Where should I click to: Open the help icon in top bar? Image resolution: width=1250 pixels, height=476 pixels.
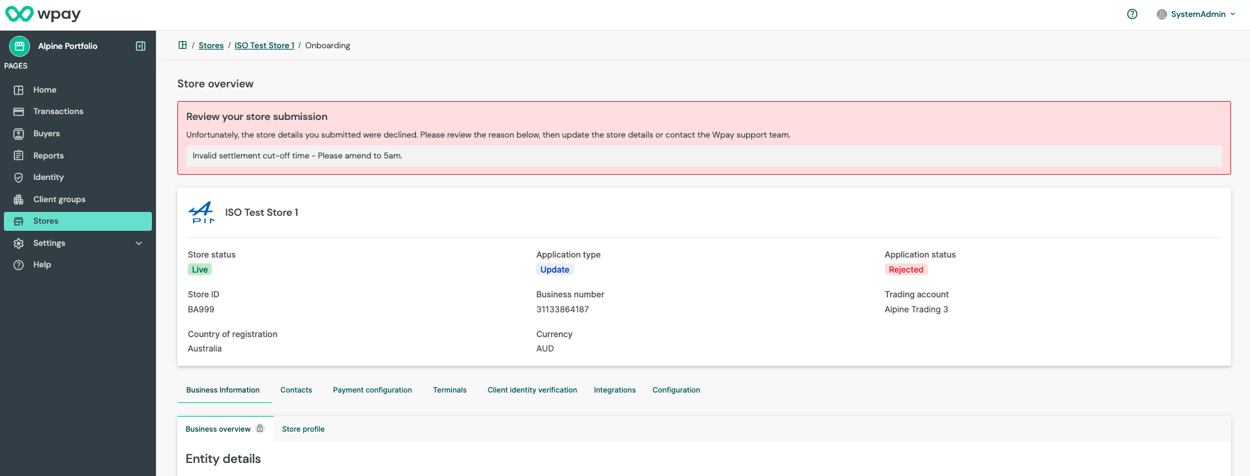1132,14
